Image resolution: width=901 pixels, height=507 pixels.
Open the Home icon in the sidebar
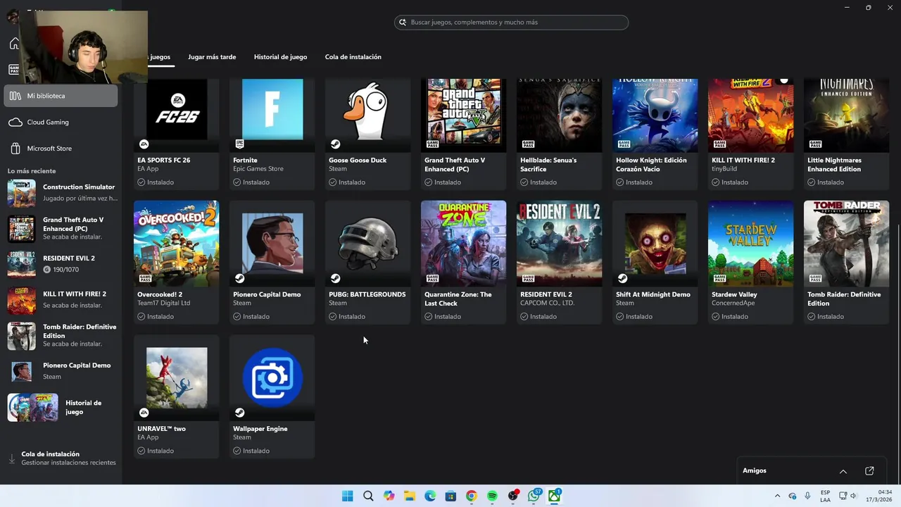[14, 44]
